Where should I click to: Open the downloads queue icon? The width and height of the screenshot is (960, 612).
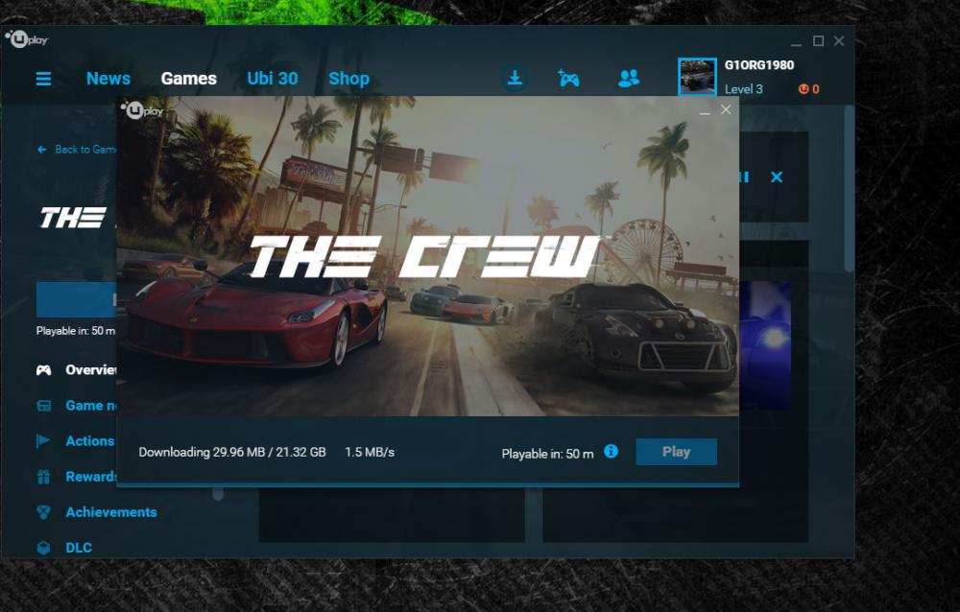click(516, 79)
